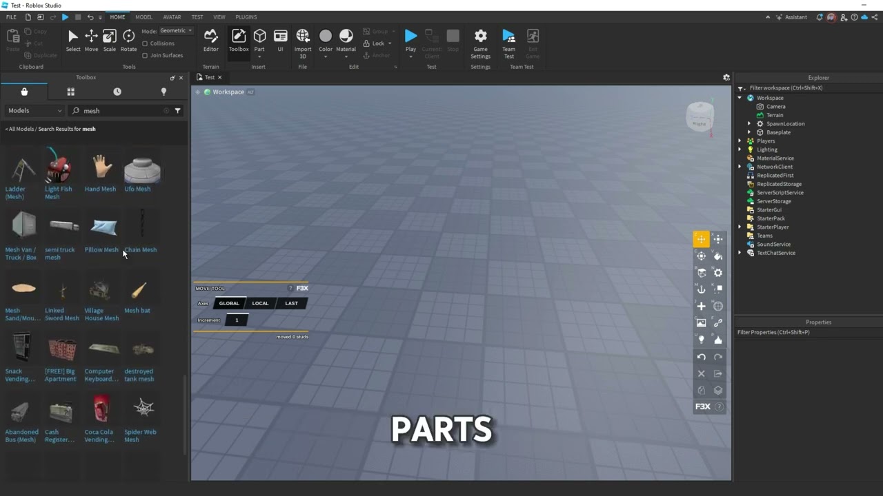Select the F3X Paint bucket tool
Image resolution: width=883 pixels, height=496 pixels.
click(718, 256)
